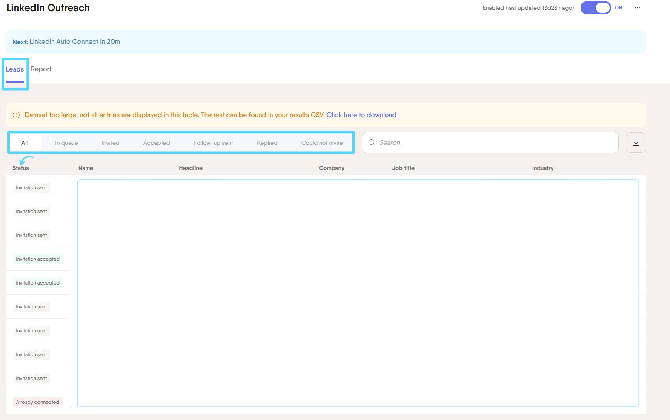Filter leads by In queue
Image resolution: width=670 pixels, height=420 pixels.
(x=66, y=143)
